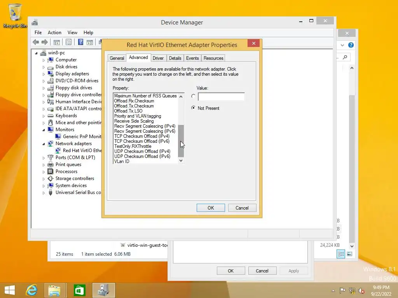This screenshot has width=398, height=298.
Task: Expand the Display adapters node arrow
Action: coord(44,74)
